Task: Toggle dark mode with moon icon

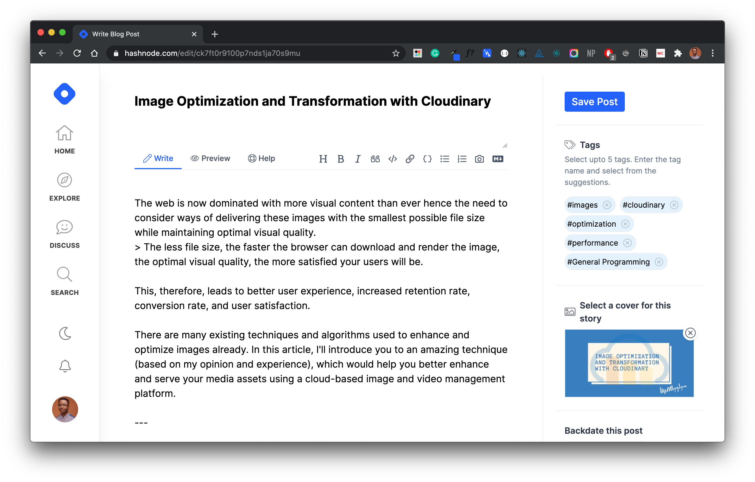Action: point(65,333)
